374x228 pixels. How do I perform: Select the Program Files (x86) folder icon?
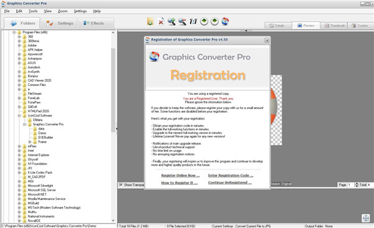pyautogui.click(x=19, y=32)
